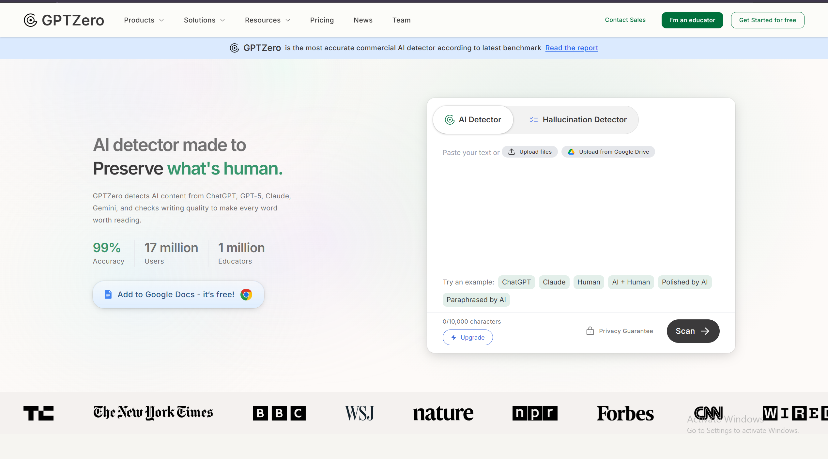
Task: Click the AI Detector tab target icon
Action: point(450,120)
